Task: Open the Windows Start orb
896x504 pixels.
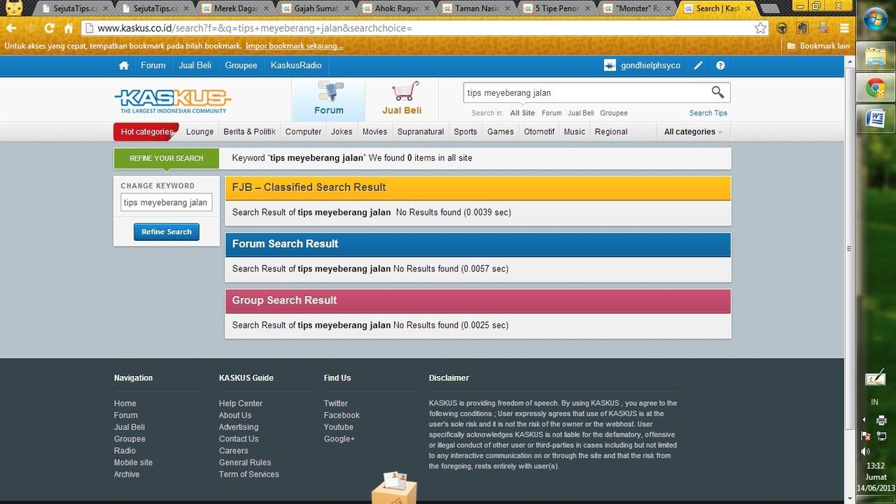Action: tap(876, 19)
